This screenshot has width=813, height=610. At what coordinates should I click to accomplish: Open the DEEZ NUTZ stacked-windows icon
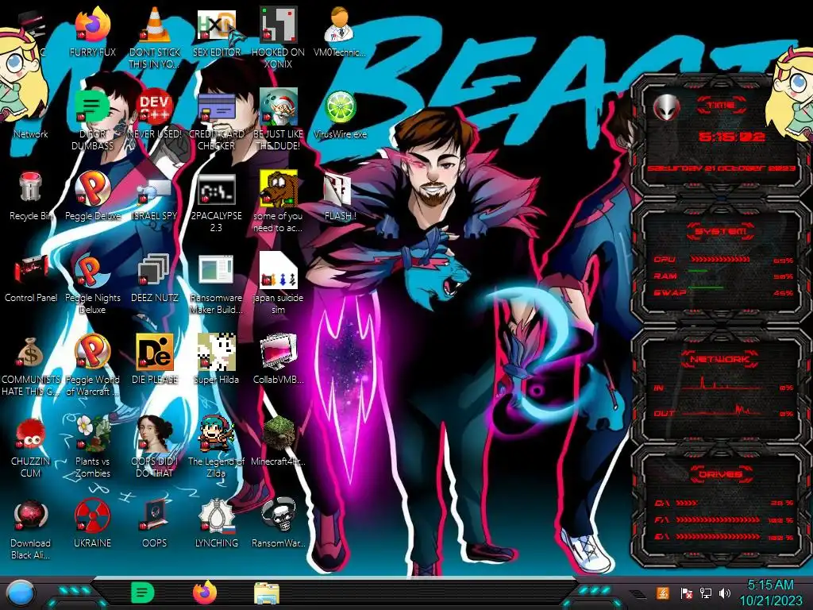point(155,270)
